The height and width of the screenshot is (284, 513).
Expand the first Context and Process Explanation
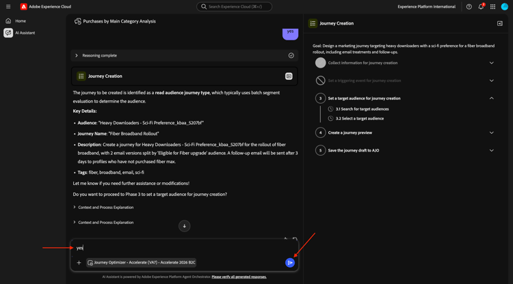[103, 208]
